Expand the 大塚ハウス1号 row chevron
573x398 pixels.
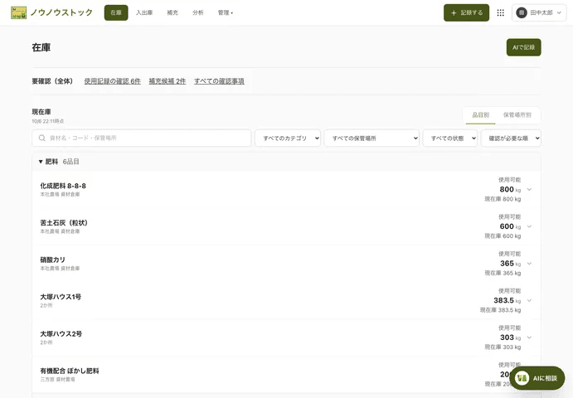tap(529, 300)
